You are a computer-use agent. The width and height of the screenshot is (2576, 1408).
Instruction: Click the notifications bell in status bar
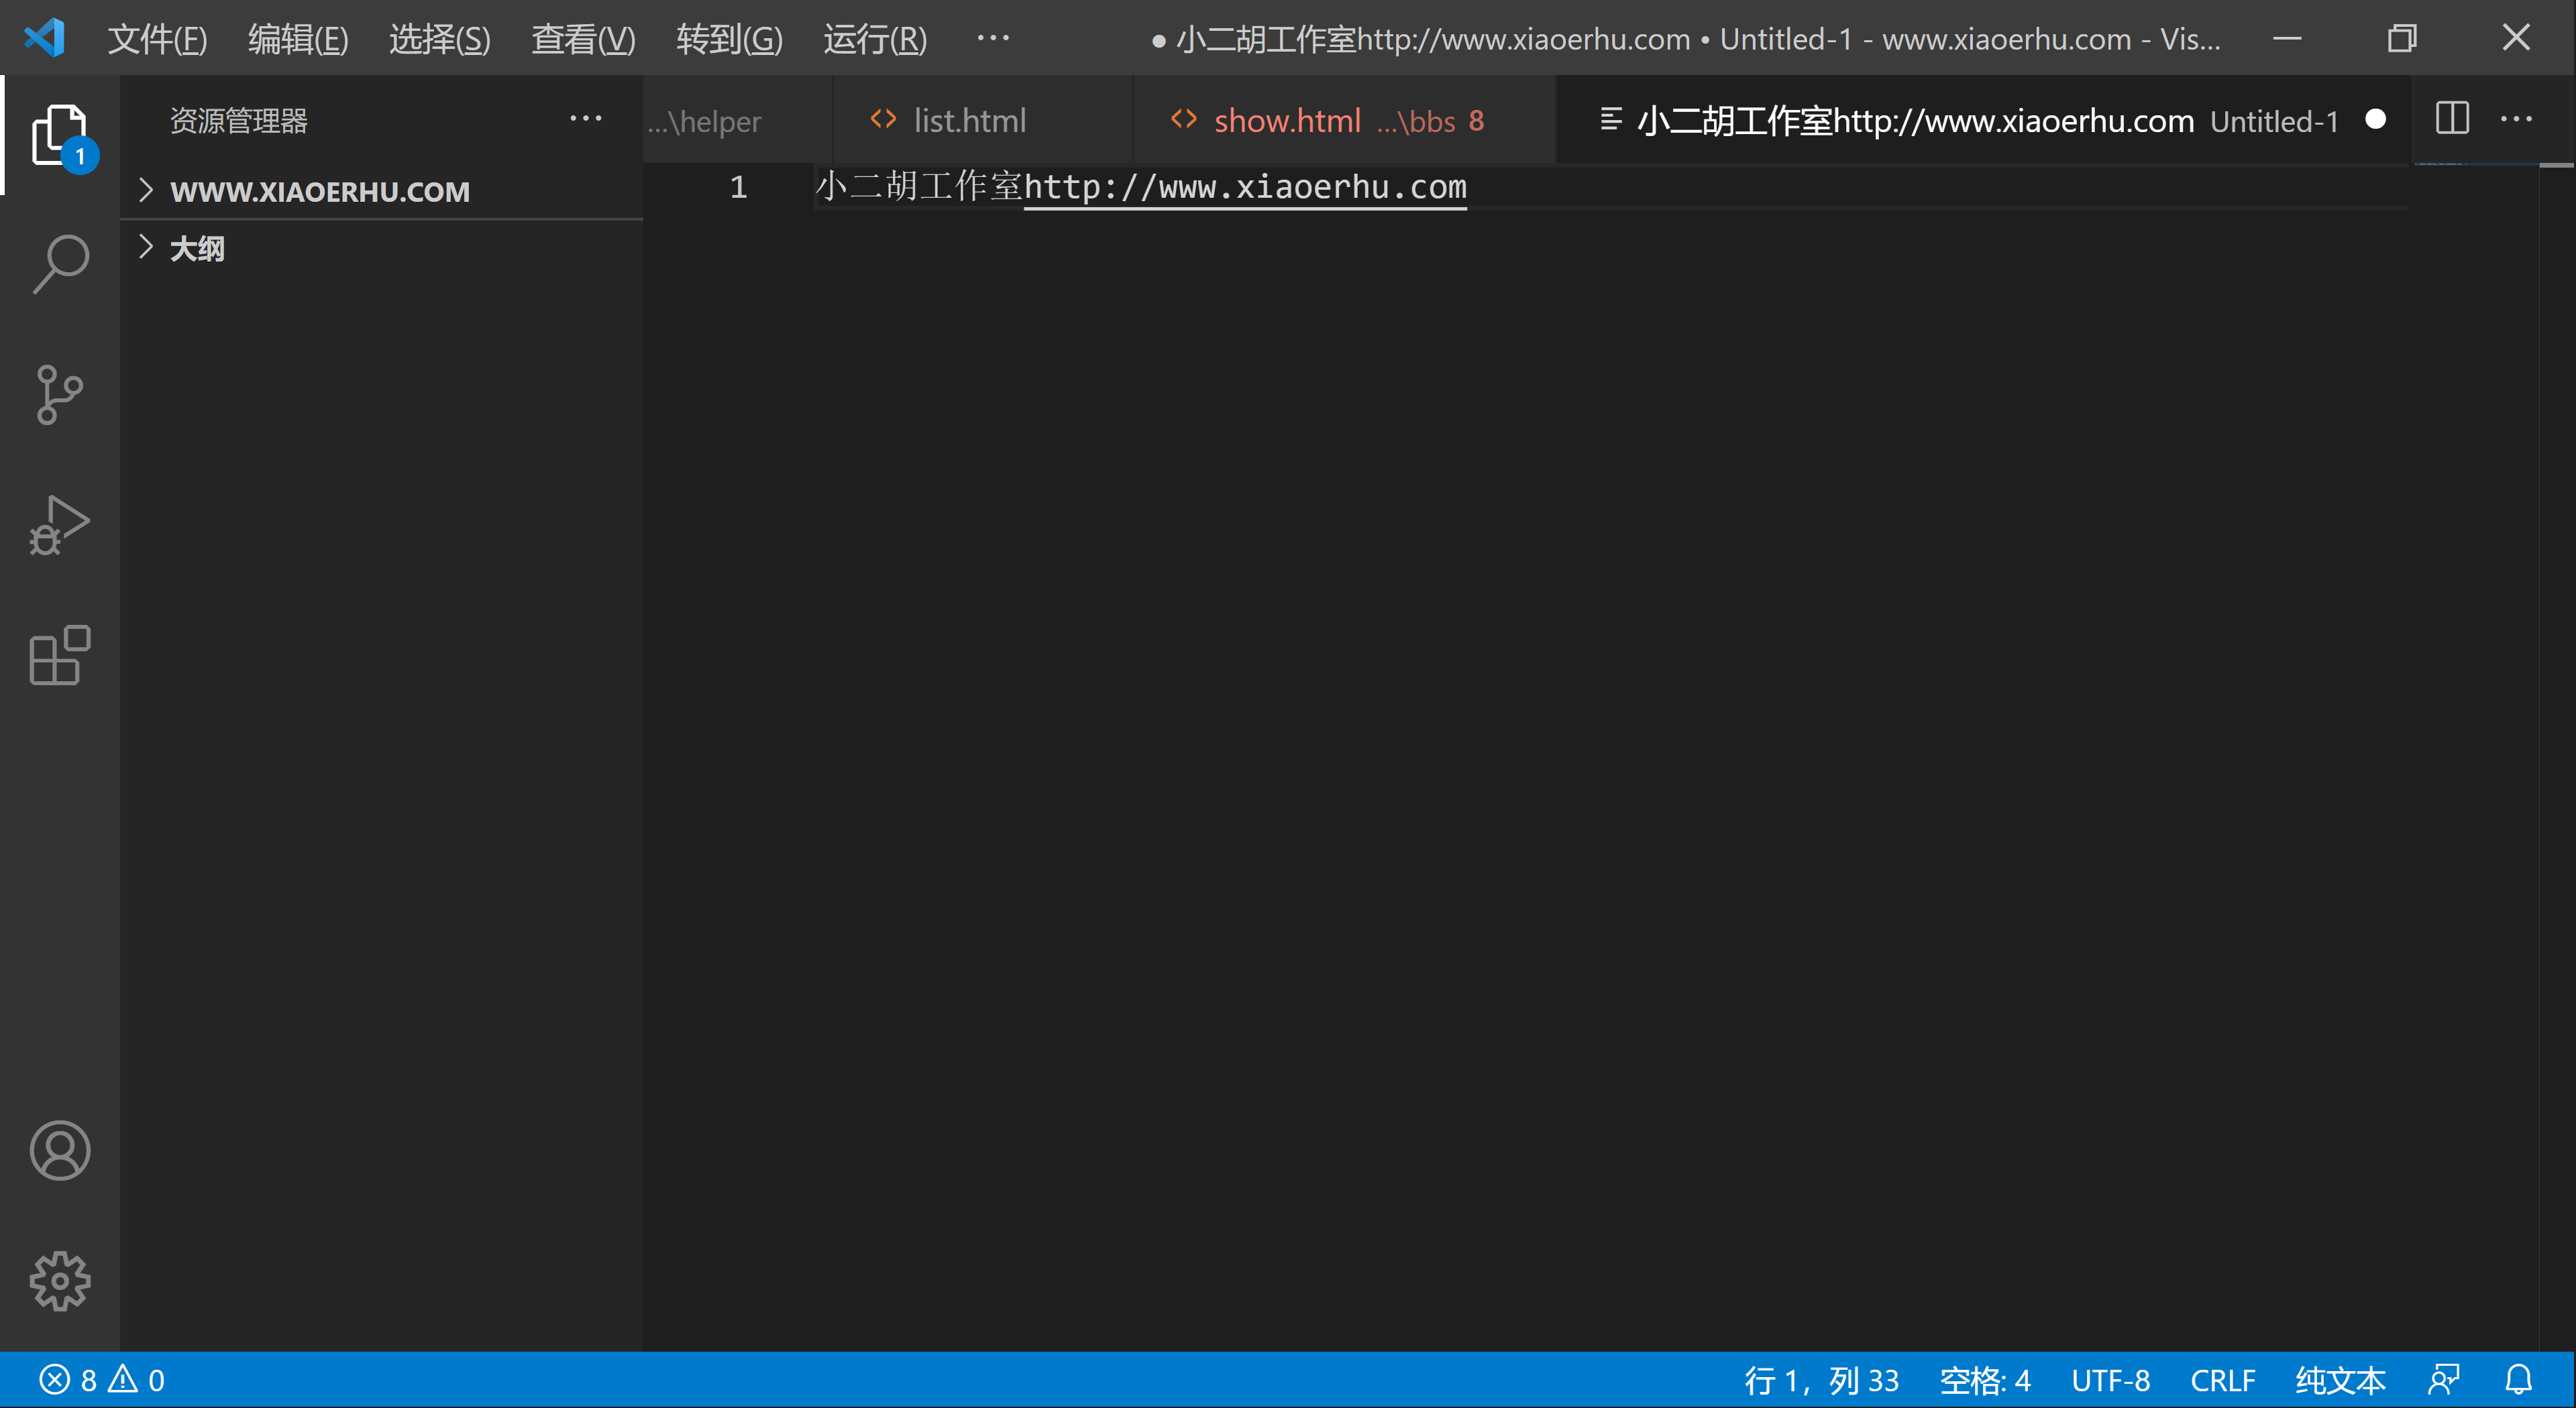(2518, 1380)
